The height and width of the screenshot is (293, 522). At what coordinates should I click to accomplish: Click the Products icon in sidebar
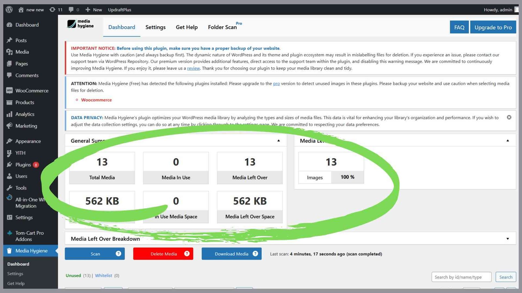(9, 102)
